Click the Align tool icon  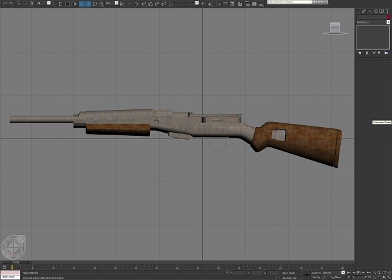coord(211,4)
